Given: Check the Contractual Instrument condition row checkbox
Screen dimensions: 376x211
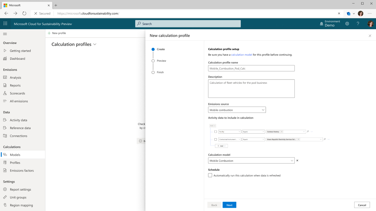Looking at the screenshot, I should (215, 139).
